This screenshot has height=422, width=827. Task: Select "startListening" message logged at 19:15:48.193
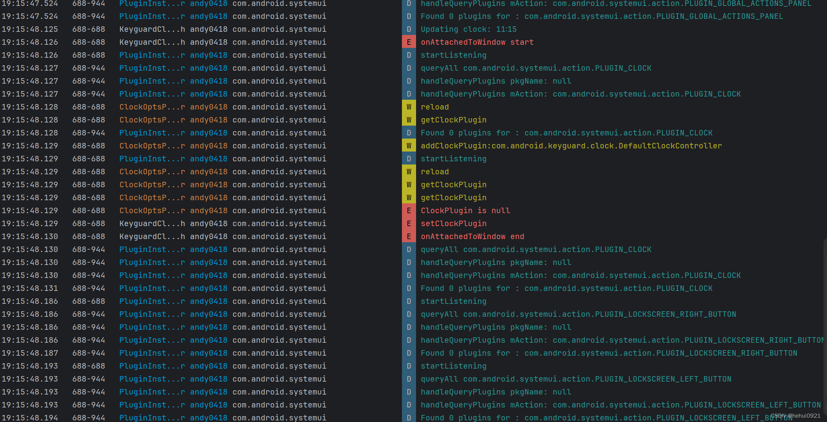coord(454,366)
